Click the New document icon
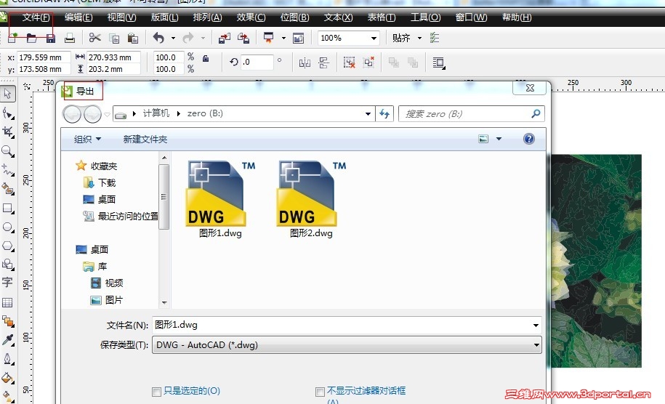The image size is (665, 404). tap(12, 39)
